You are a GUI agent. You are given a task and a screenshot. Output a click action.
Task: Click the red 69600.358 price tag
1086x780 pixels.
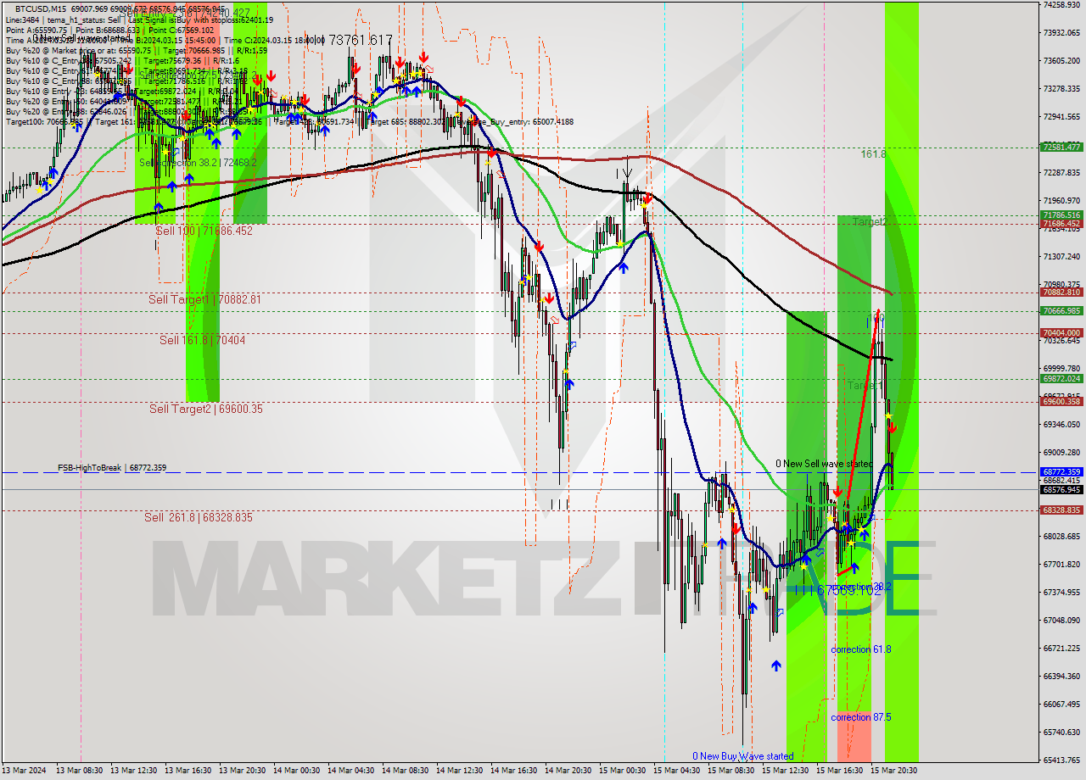(1061, 401)
